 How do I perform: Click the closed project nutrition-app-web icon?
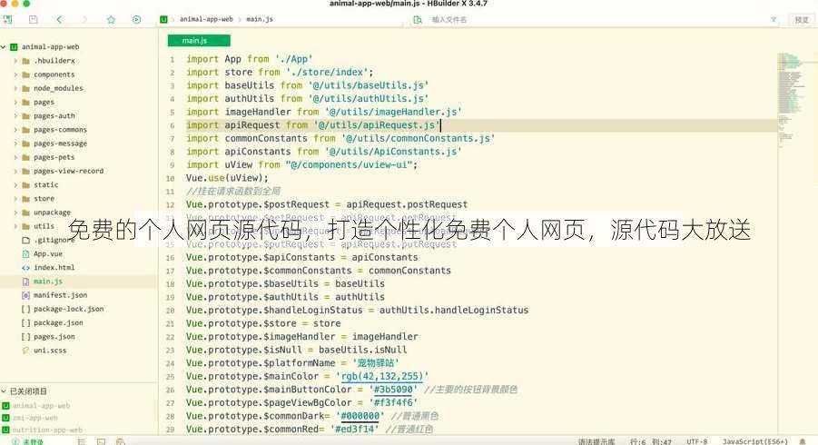pos(5,430)
